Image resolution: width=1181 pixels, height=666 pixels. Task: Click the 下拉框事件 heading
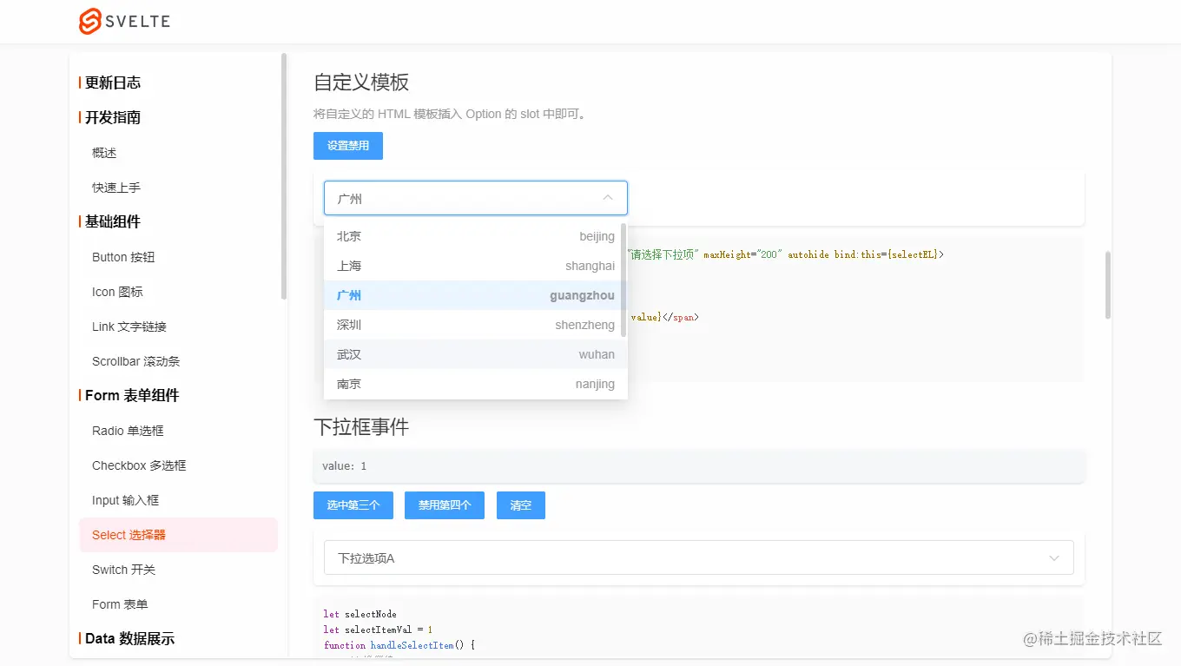pyautogui.click(x=361, y=427)
